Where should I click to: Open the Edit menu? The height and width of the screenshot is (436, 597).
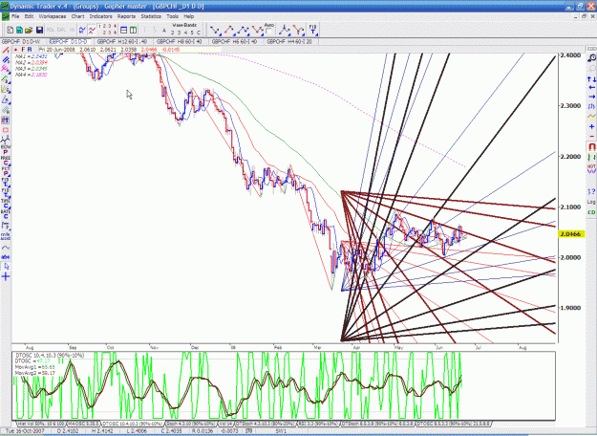point(29,16)
